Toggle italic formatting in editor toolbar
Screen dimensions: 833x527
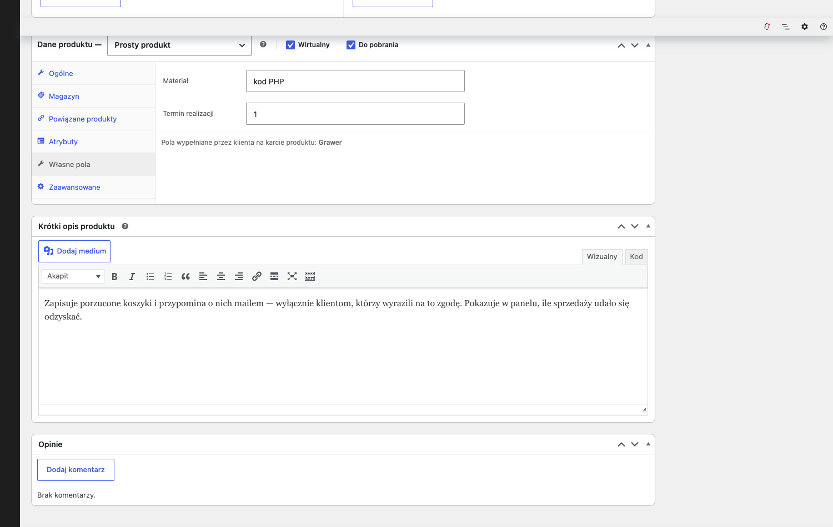[x=132, y=276]
